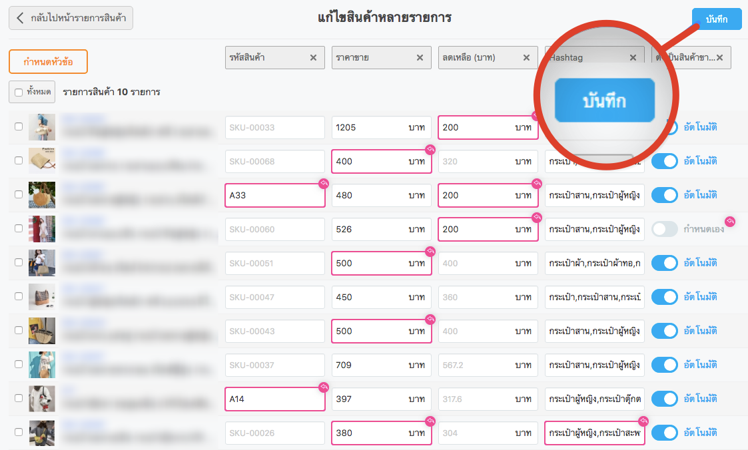Screen dimensions: 748x450
Task: Go back via กลับไปหน้ารายการสินค้า
Action: 71,18
